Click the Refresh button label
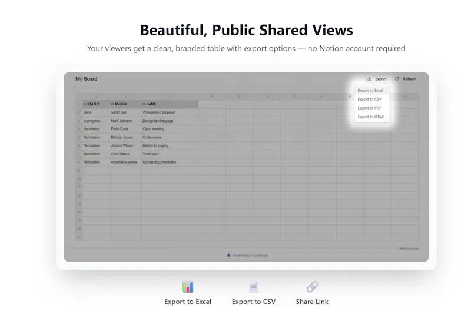 point(409,79)
